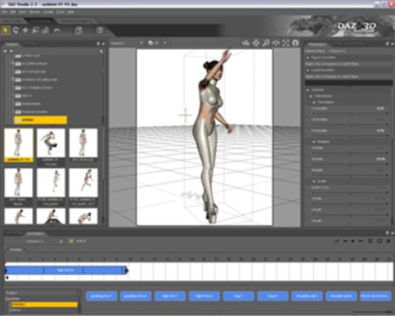Select the arrow pointer tool in toolbar
395x316 pixels.
(x=6, y=31)
